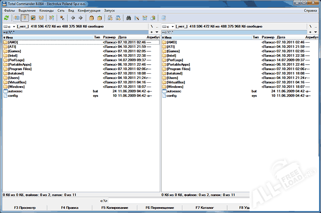Viewport: 321px width, 213px height.
Task: Open file search with the binoculars icon
Action: coord(129,18)
